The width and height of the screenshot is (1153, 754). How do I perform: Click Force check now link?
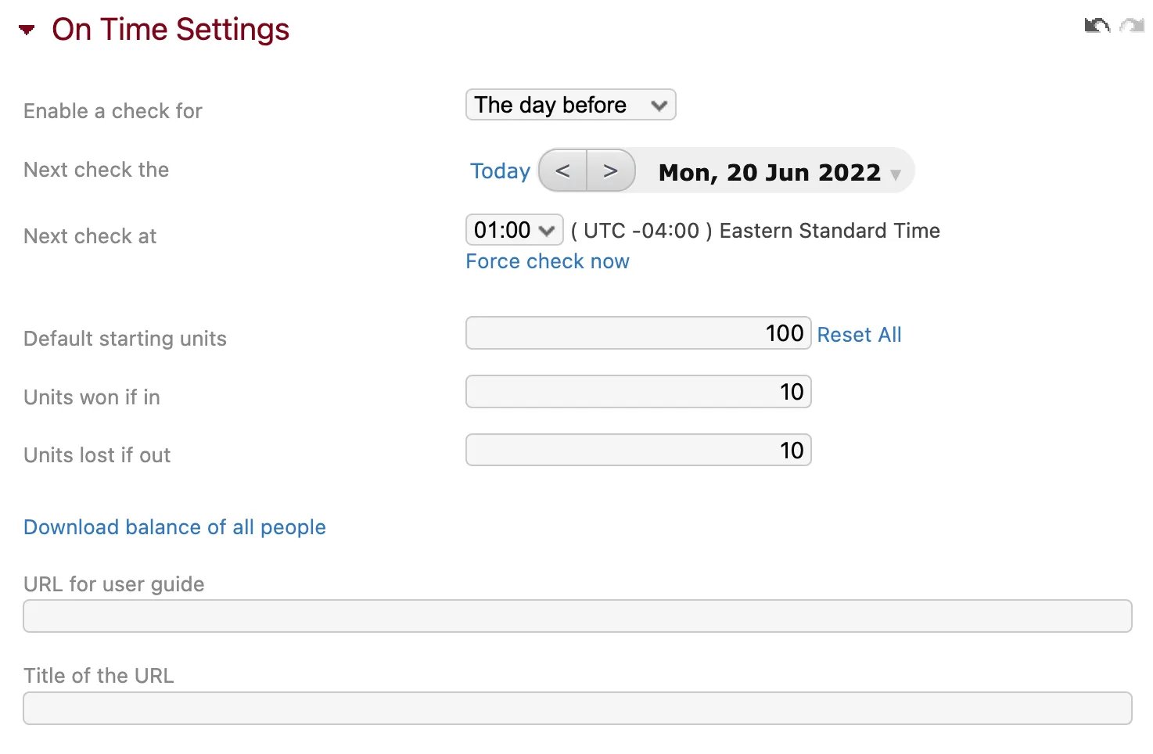(548, 261)
